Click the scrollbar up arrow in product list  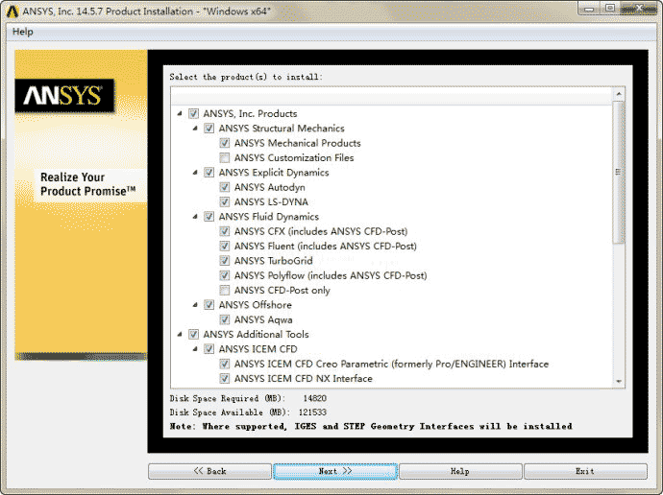(x=619, y=94)
